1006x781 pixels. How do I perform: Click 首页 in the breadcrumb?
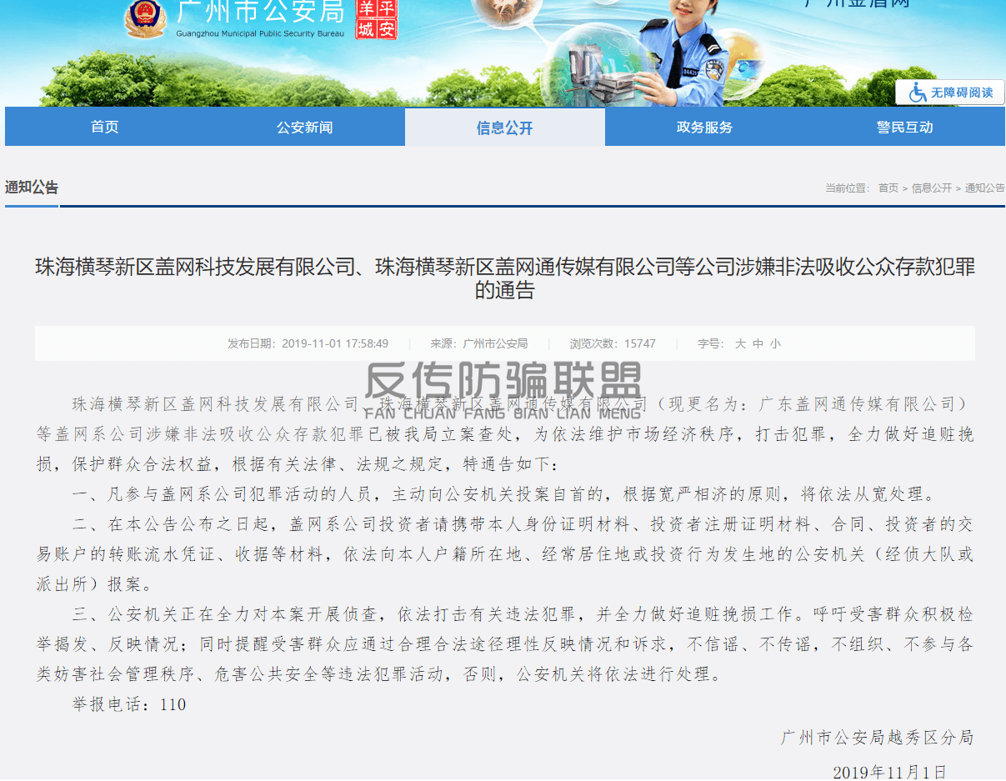click(888, 188)
